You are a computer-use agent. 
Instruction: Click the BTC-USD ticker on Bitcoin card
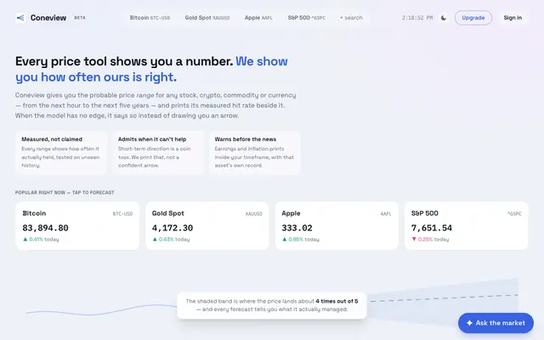pyautogui.click(x=122, y=213)
